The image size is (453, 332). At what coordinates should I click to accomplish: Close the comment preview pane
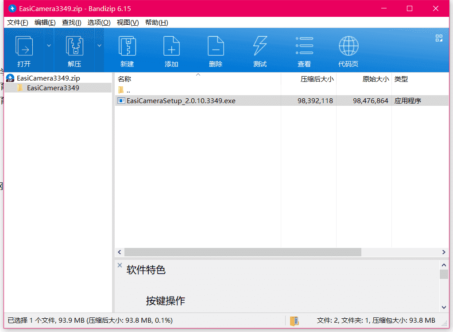120,265
